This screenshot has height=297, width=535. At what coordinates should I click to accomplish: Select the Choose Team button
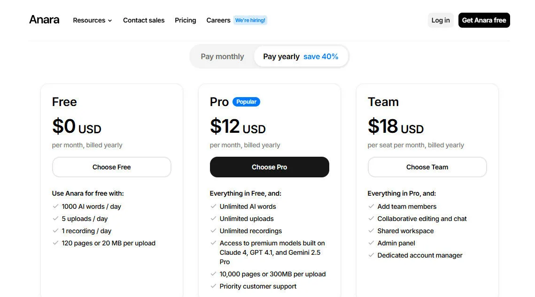click(x=427, y=167)
